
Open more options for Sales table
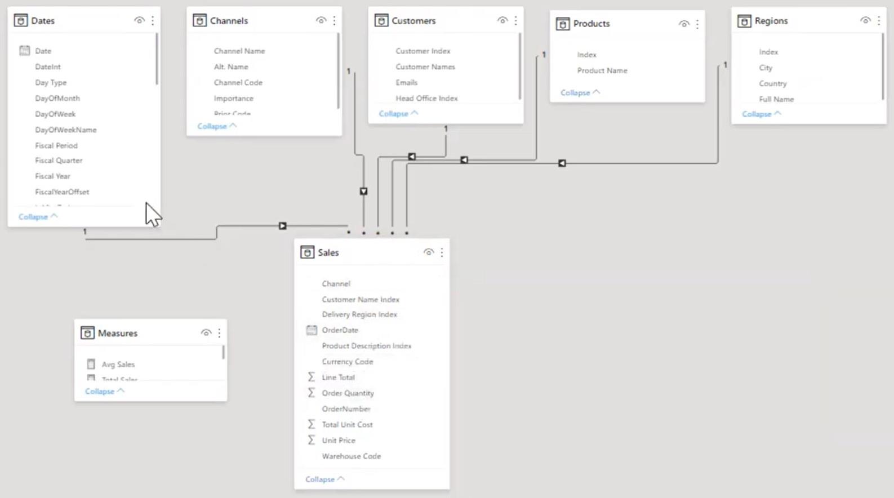(442, 252)
